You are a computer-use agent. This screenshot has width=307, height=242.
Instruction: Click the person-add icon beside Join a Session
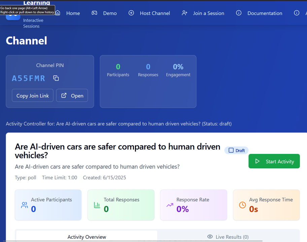[184, 12]
